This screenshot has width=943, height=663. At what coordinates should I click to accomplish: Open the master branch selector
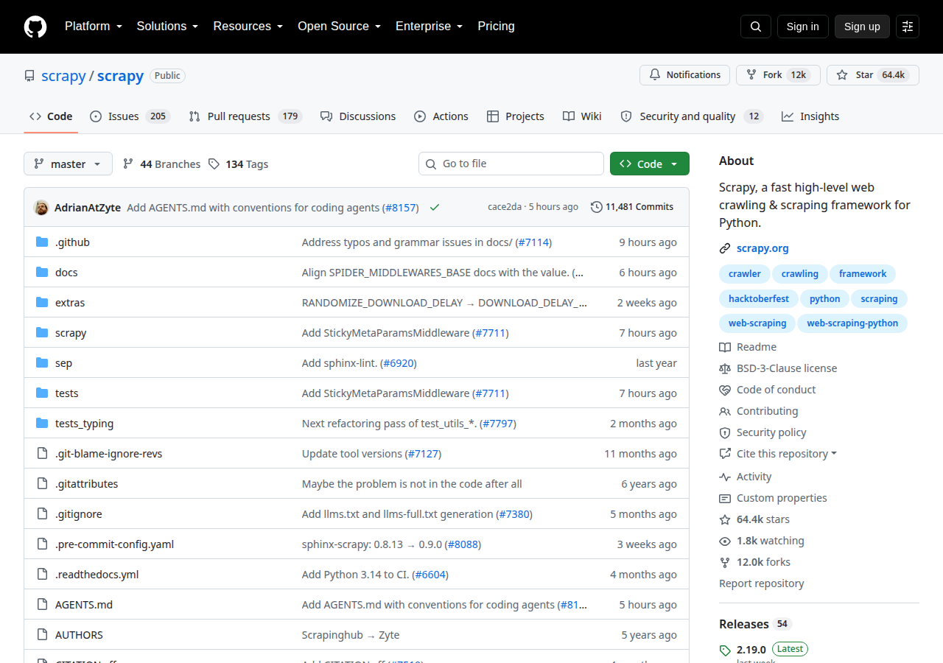tap(68, 164)
